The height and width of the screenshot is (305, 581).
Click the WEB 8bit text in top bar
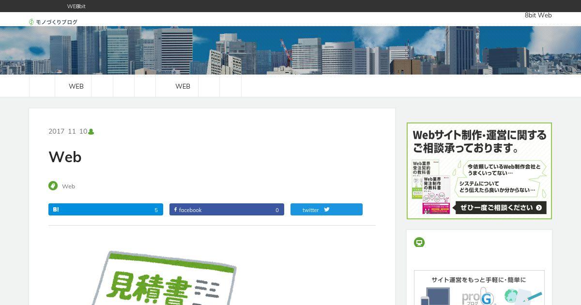pos(76,6)
